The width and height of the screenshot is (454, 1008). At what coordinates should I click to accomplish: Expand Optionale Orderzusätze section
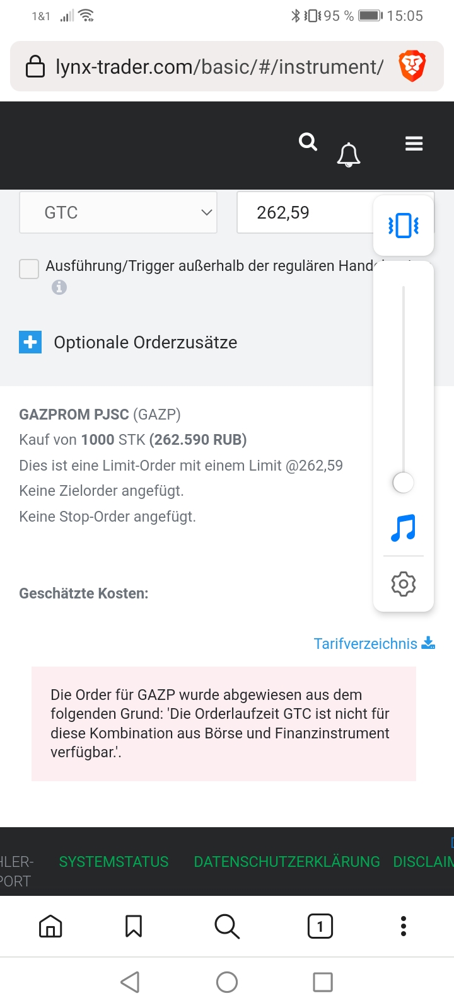coord(30,342)
